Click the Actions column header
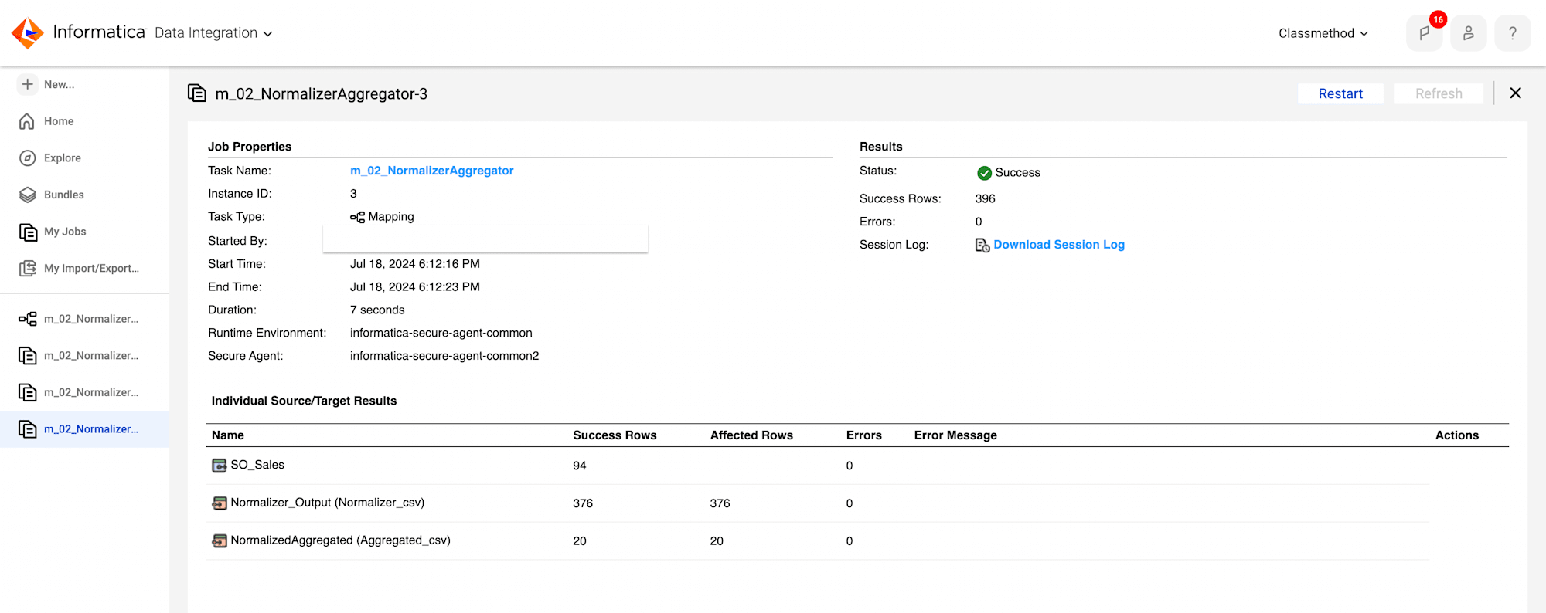 coord(1456,435)
